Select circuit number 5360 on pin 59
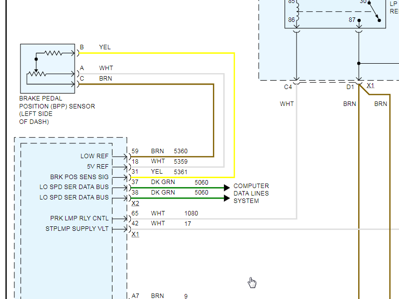 181,151
